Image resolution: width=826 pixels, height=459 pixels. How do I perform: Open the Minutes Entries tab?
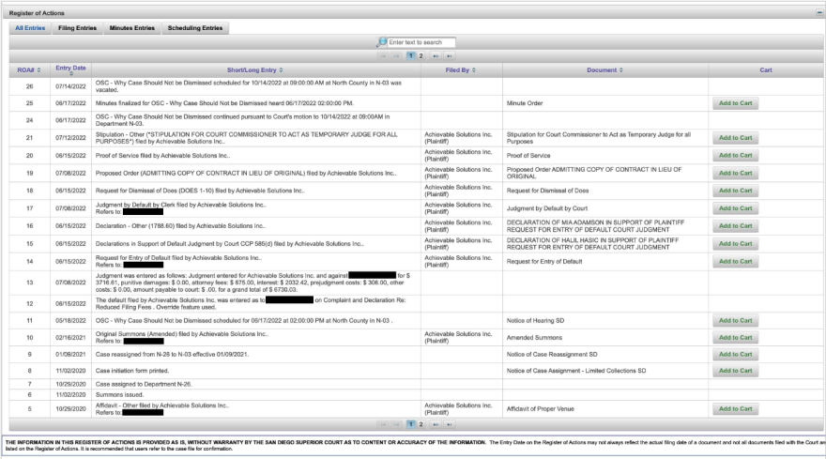point(131,28)
